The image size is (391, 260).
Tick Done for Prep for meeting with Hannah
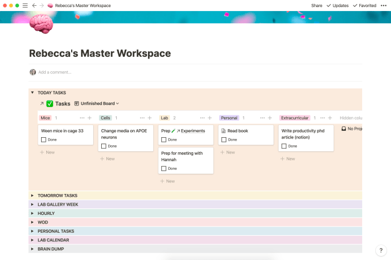pos(164,169)
